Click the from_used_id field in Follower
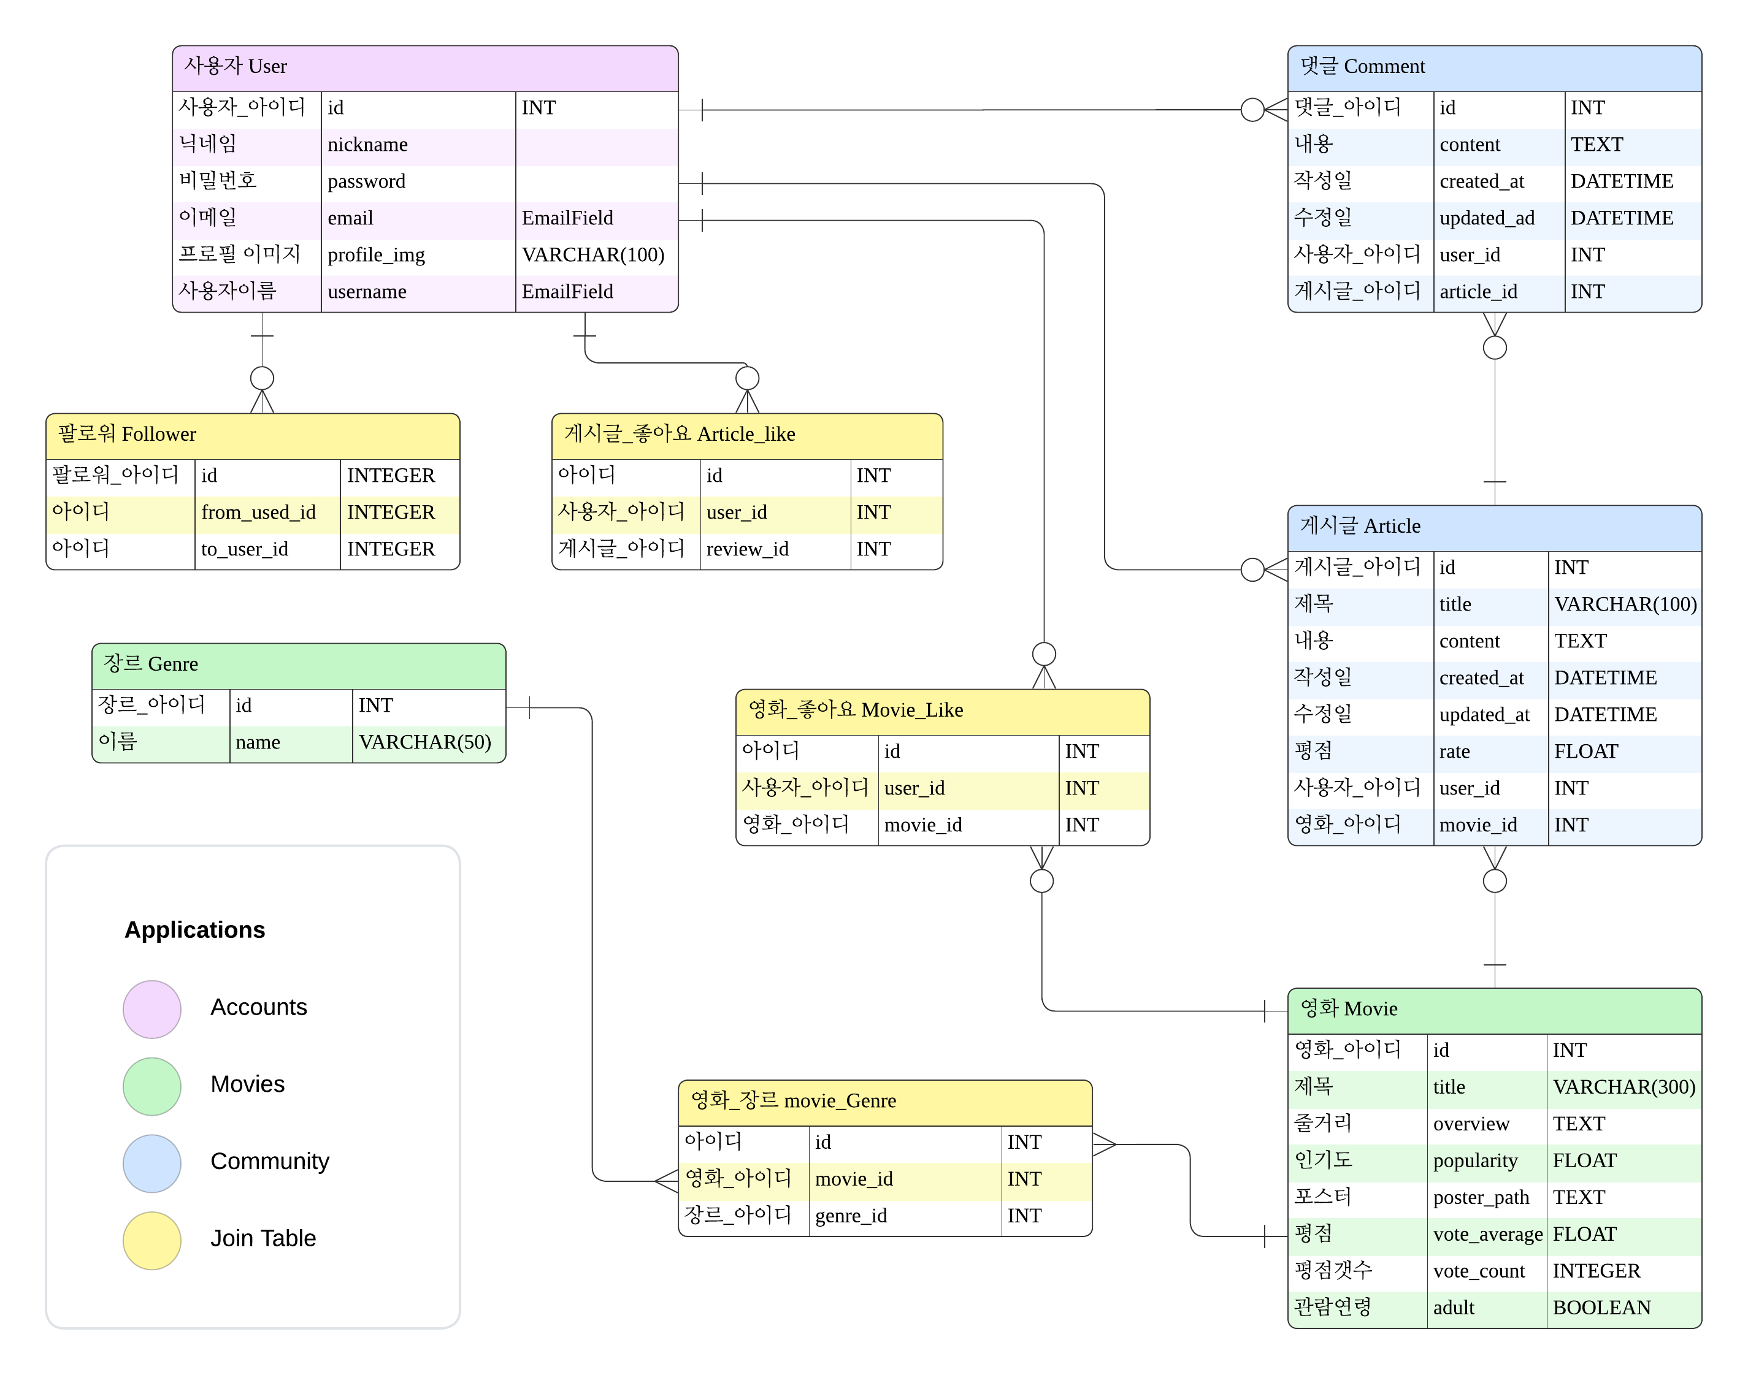 pyautogui.click(x=258, y=513)
